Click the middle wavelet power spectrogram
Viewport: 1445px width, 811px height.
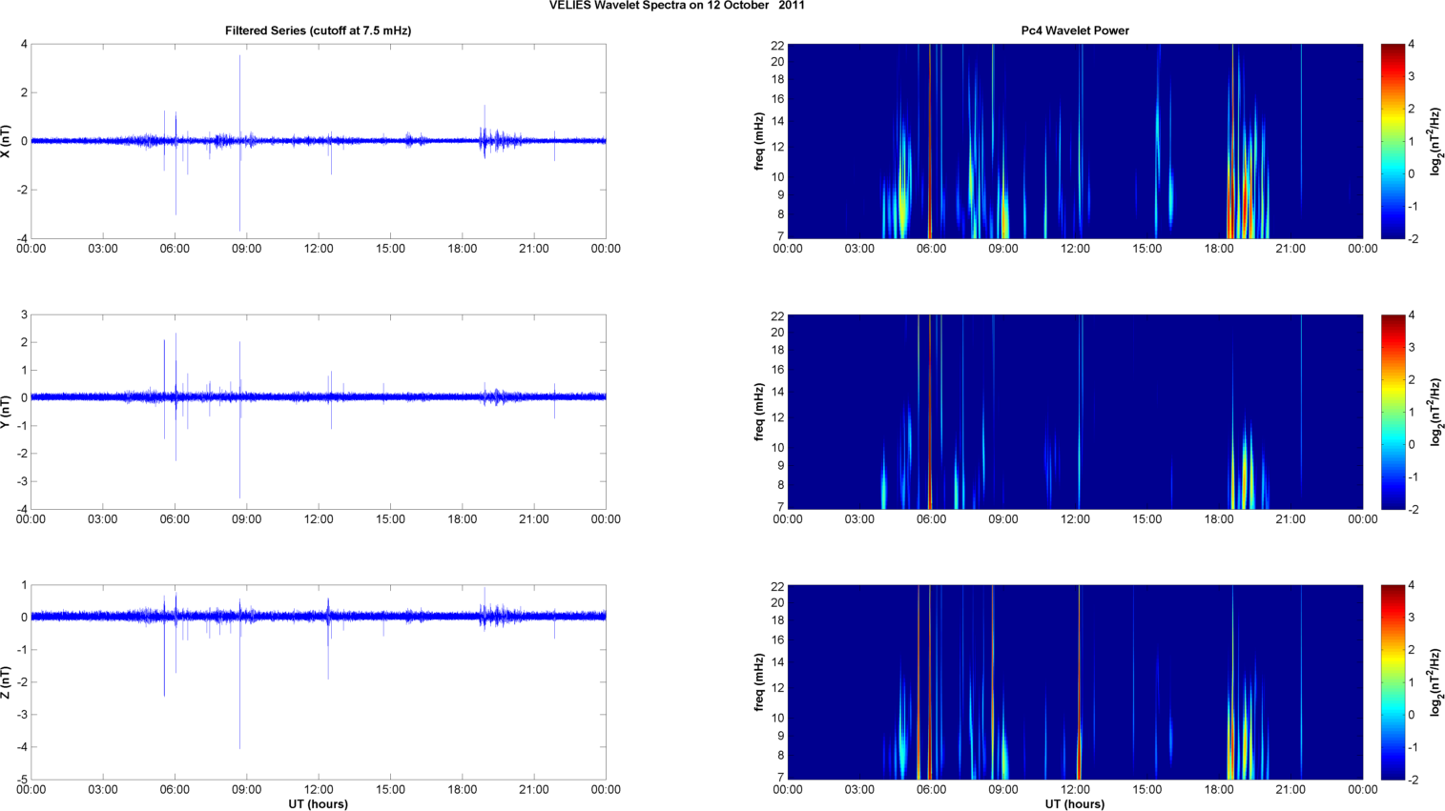click(x=1074, y=412)
